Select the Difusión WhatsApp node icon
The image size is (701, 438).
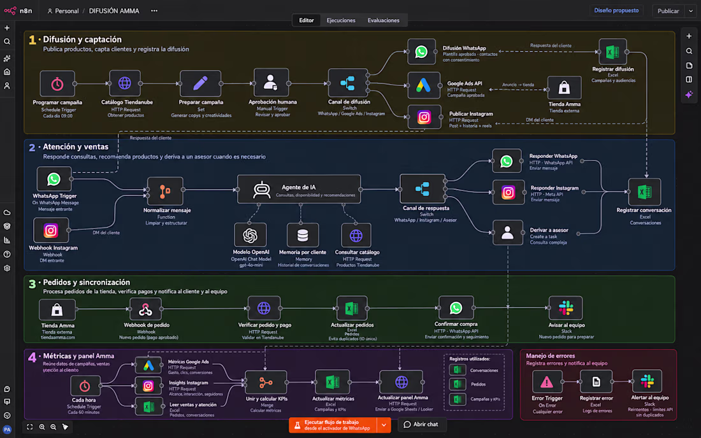pyautogui.click(x=421, y=52)
